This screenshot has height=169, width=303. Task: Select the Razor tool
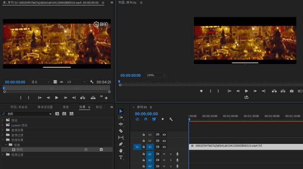point(121,131)
